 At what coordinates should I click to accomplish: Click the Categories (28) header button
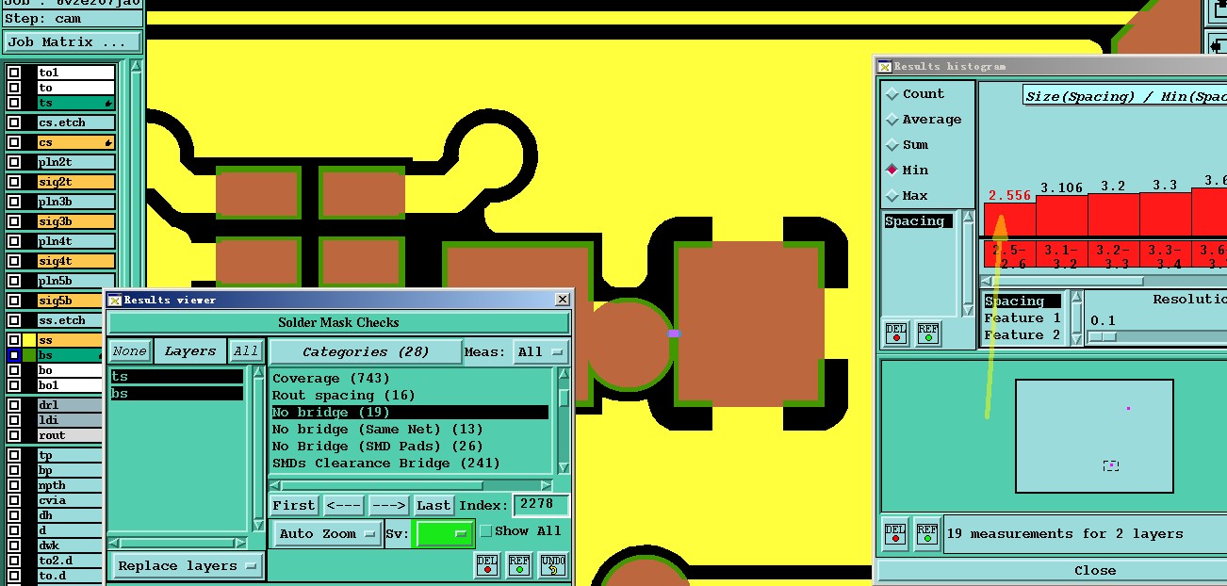(x=365, y=352)
